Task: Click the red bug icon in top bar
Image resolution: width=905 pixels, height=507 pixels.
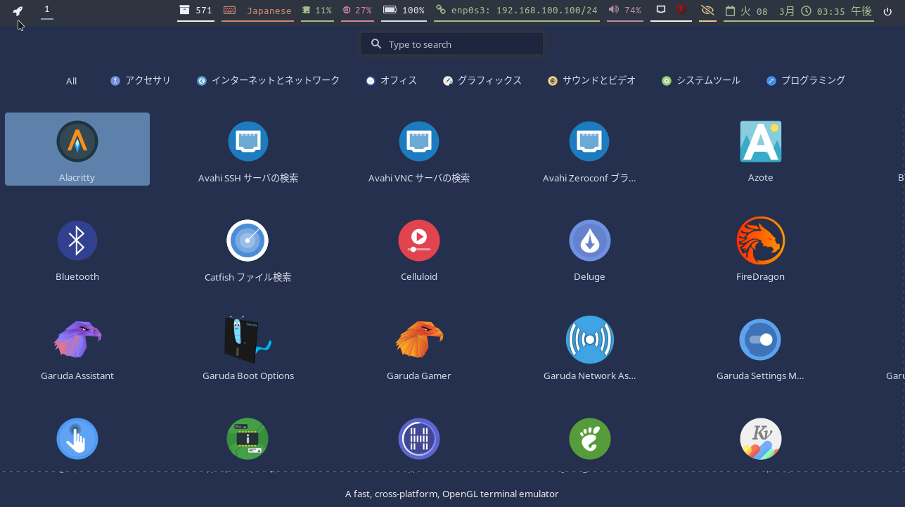Action: (x=681, y=10)
